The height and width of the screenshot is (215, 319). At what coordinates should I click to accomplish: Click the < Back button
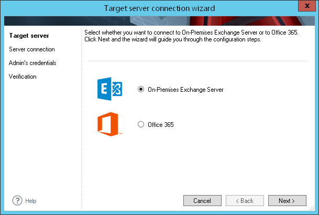(x=245, y=200)
